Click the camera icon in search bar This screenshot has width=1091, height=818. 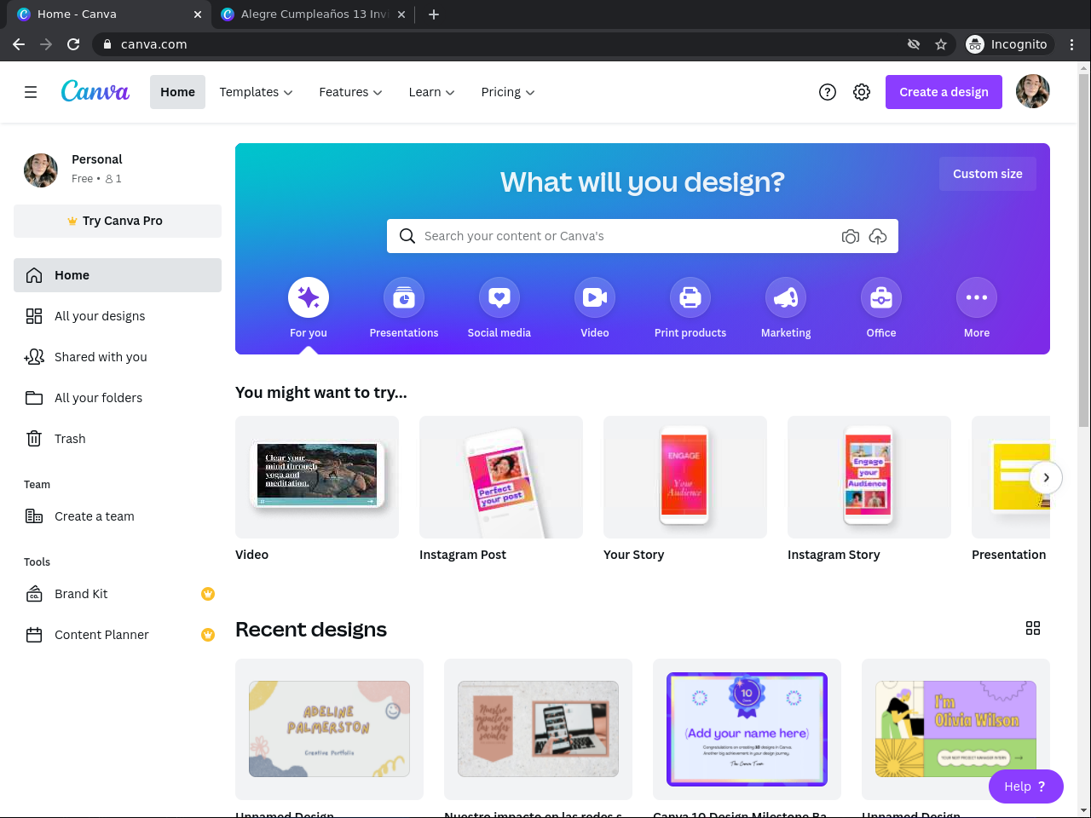pyautogui.click(x=851, y=236)
